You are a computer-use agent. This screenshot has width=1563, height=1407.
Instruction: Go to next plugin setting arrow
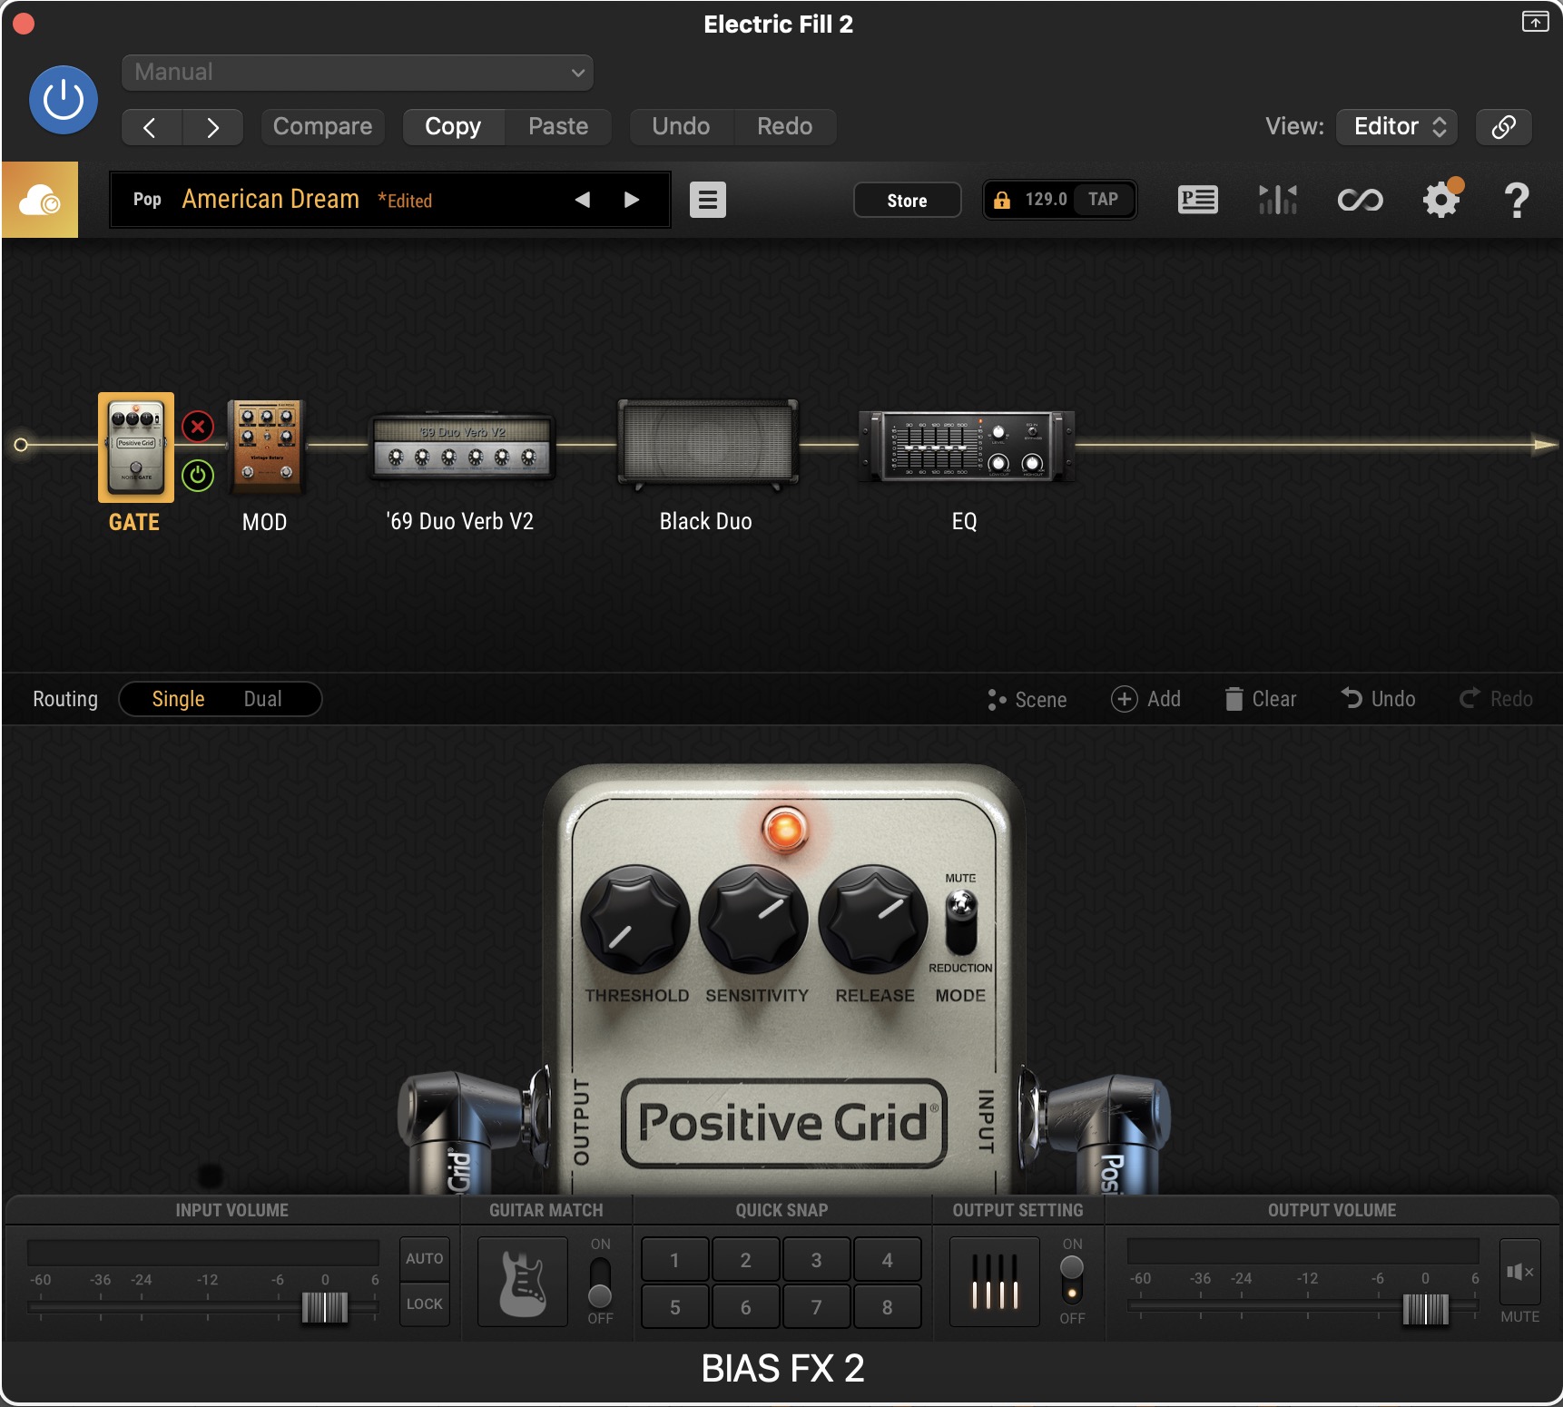[212, 127]
